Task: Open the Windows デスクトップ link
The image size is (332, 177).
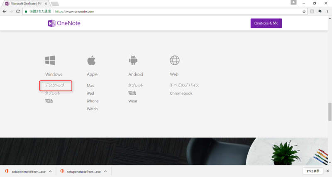Action: tap(55, 85)
